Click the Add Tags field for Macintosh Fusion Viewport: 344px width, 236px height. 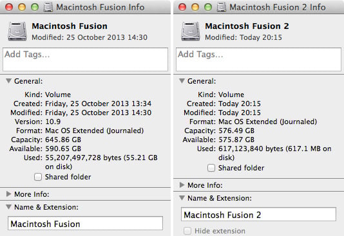pos(85,59)
